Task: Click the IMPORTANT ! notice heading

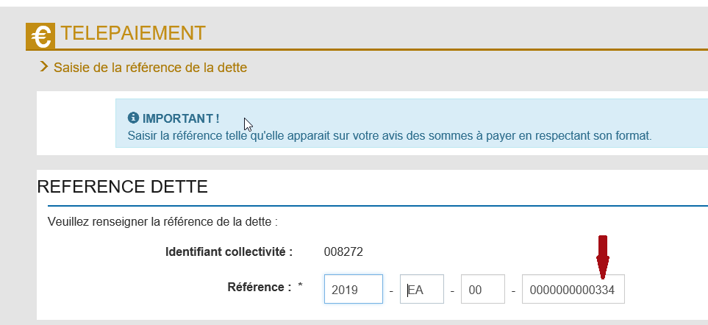Action: [x=181, y=118]
